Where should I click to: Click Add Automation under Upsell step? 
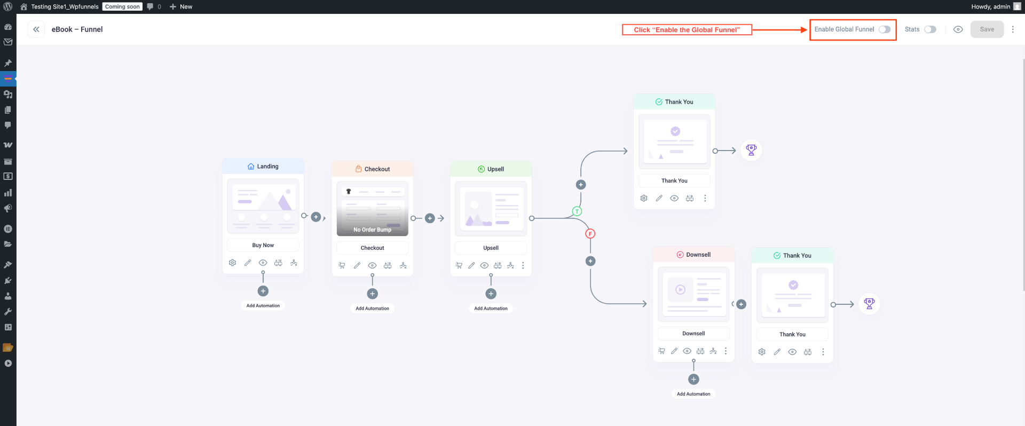coord(491,309)
